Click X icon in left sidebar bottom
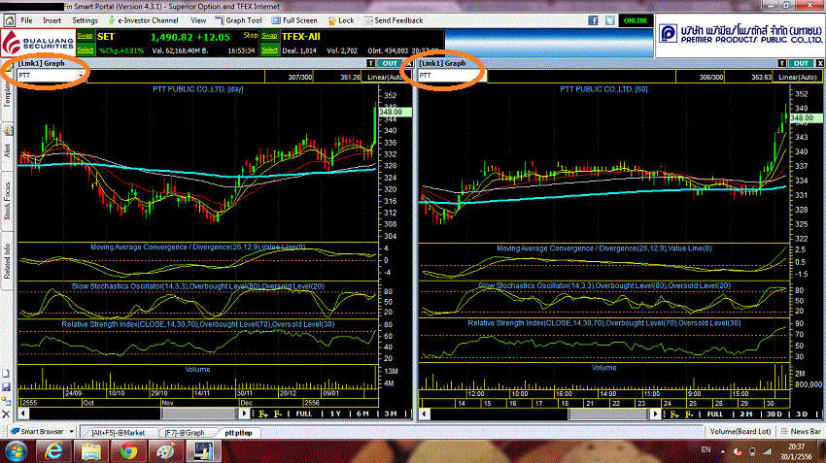 7,414
